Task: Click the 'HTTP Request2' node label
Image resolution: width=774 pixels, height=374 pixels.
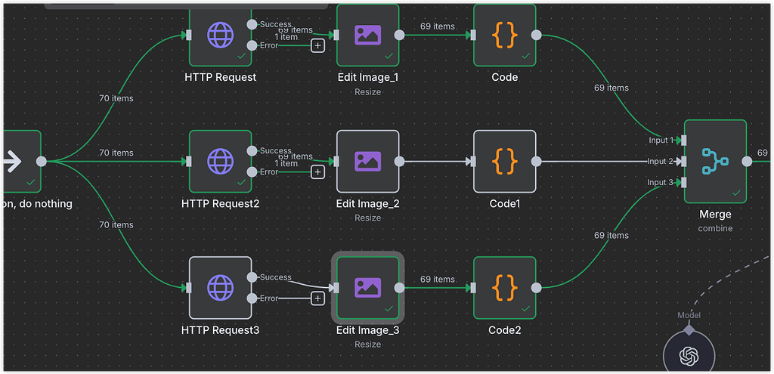Action: [x=220, y=204]
